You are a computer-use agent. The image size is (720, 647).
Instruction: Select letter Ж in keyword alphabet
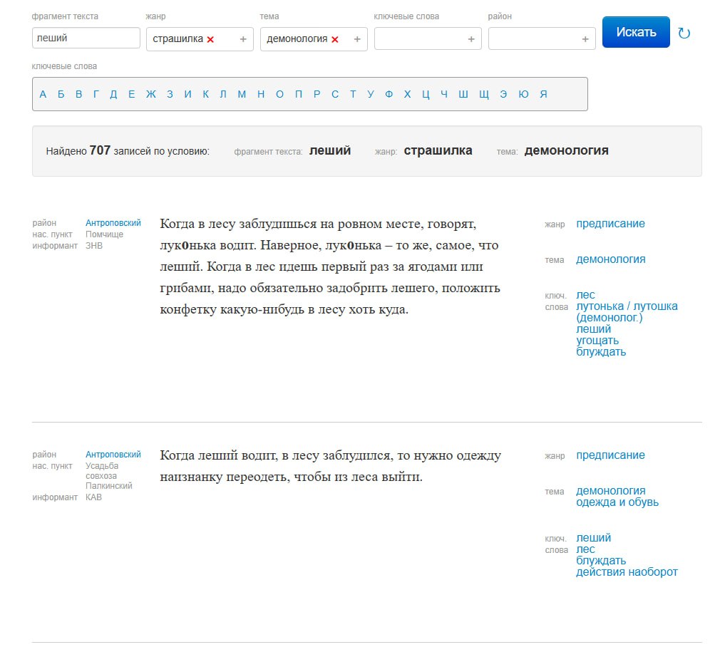tap(151, 95)
